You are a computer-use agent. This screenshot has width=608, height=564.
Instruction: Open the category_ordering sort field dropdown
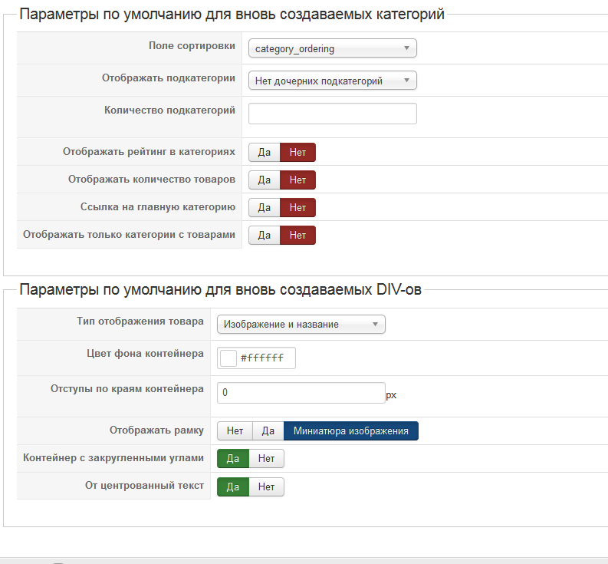(x=332, y=49)
